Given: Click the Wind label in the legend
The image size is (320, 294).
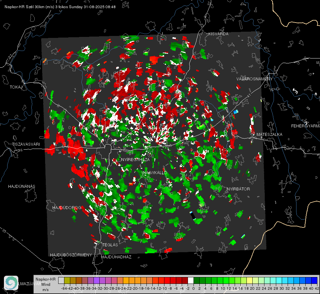Looking at the screenshot, I should 46,285.
